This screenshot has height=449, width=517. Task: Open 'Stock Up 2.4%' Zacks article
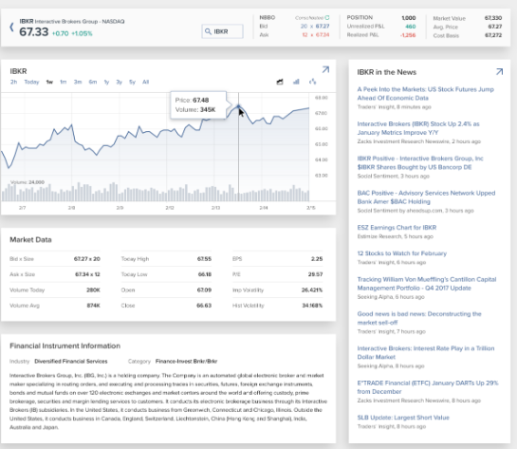click(x=418, y=128)
